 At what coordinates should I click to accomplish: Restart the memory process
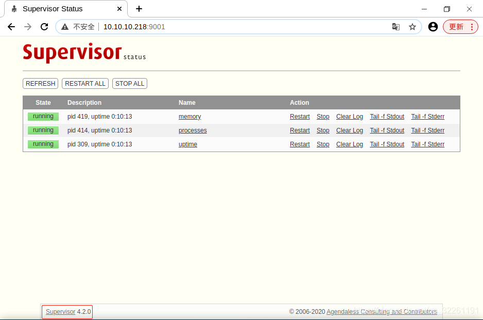click(300, 117)
